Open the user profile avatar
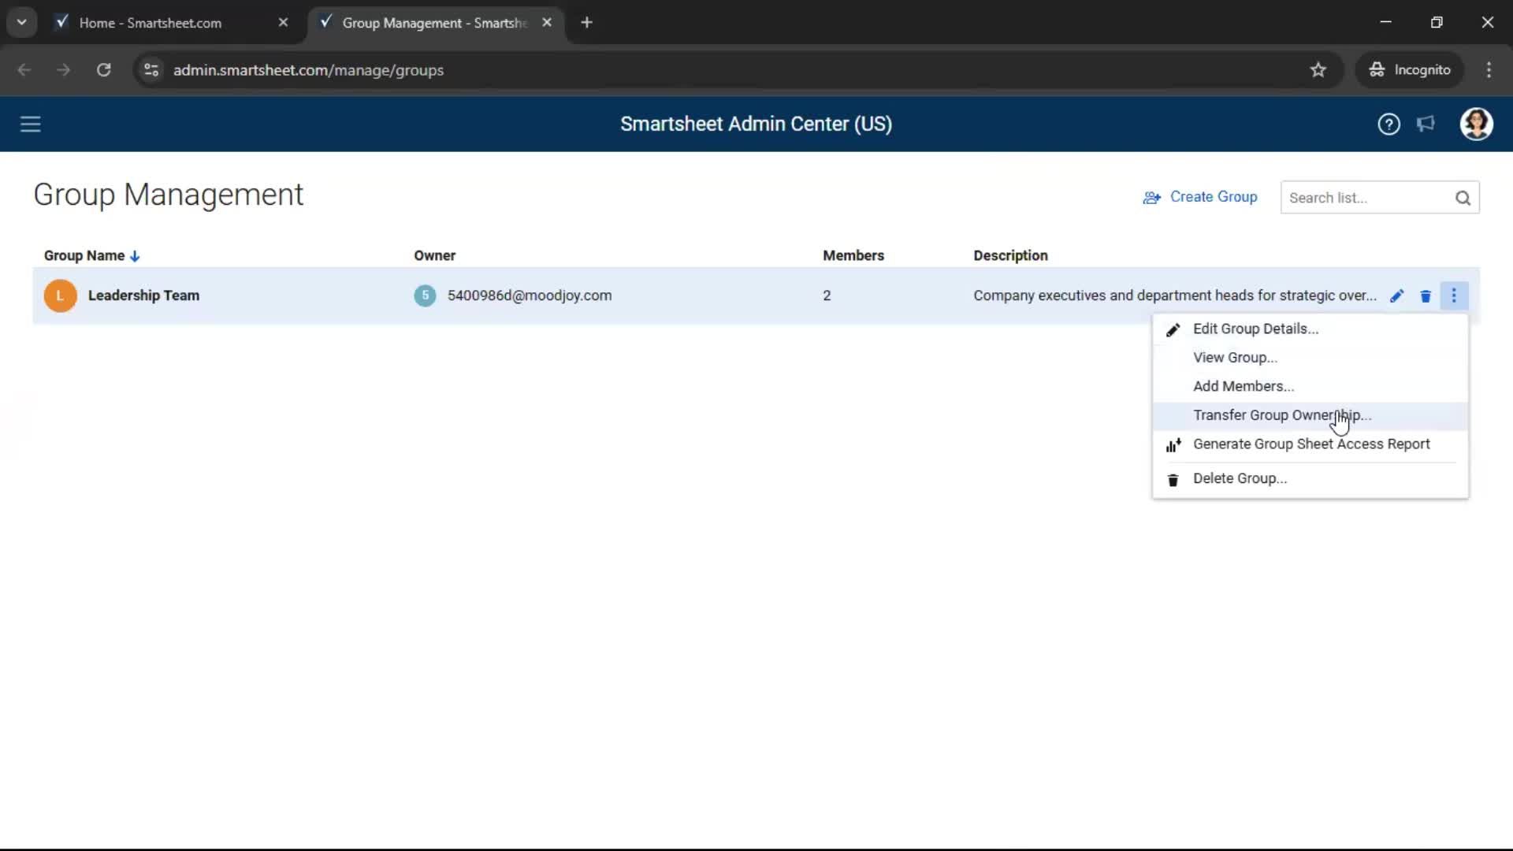Viewport: 1513px width, 851px height. point(1477,124)
